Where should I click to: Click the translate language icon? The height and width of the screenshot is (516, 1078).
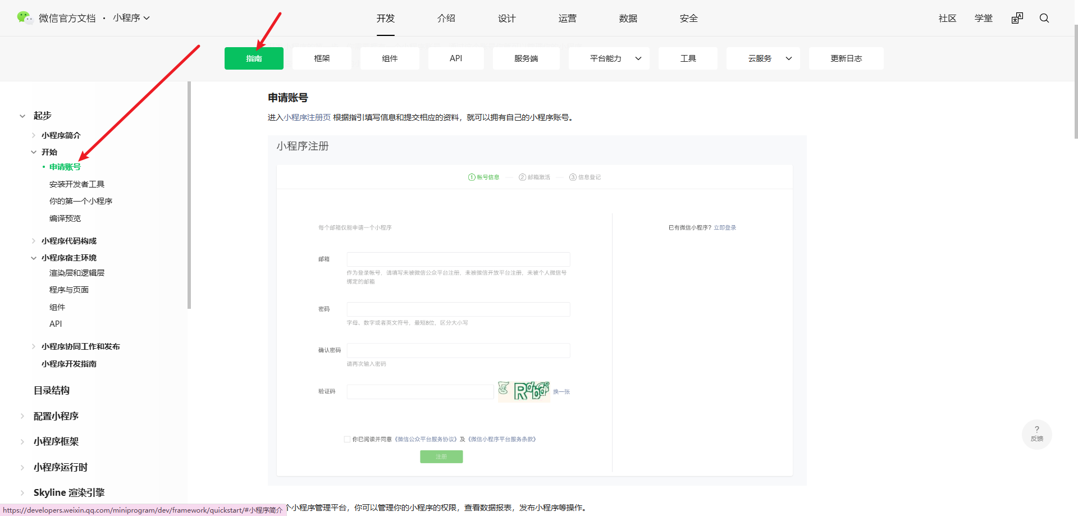tap(1017, 18)
